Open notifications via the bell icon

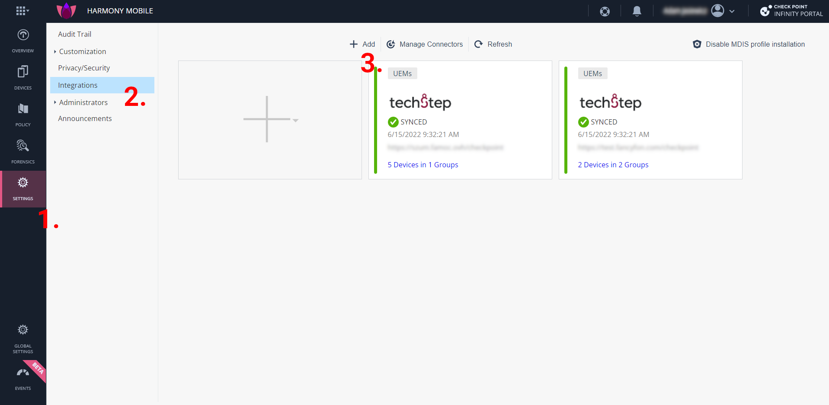tap(637, 11)
